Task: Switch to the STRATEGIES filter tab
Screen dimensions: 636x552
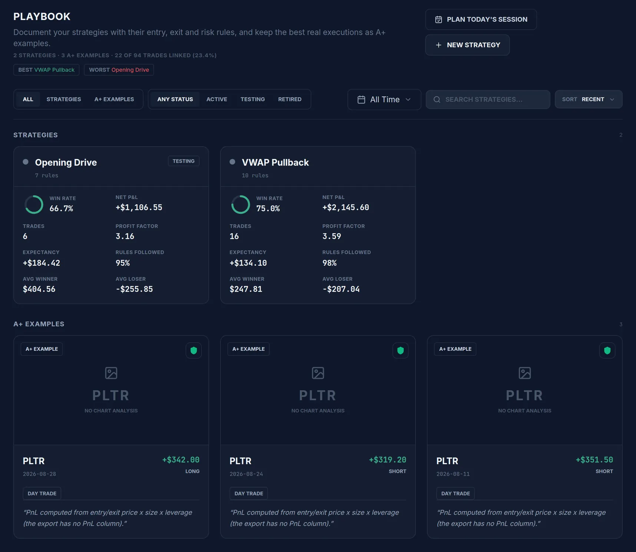Action: point(64,99)
